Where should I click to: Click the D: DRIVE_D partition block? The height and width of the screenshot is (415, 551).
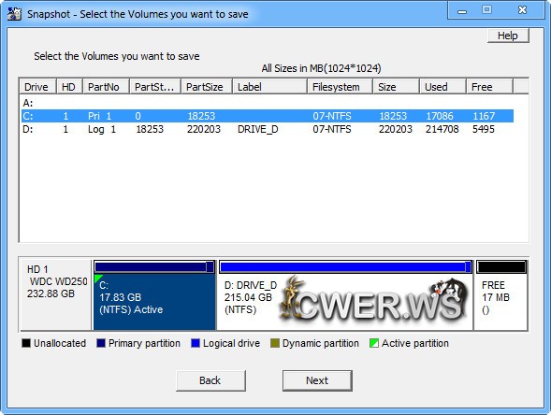pos(345,295)
